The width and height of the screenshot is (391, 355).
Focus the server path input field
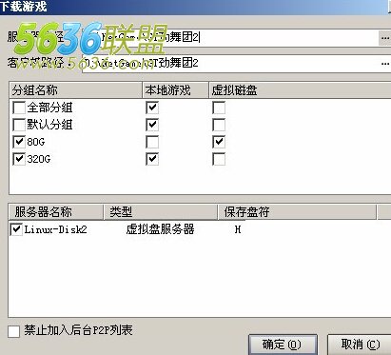tap(231, 38)
